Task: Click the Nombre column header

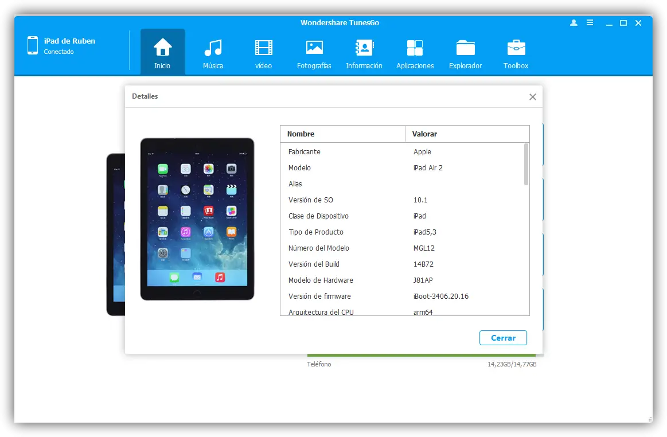Action: click(343, 134)
